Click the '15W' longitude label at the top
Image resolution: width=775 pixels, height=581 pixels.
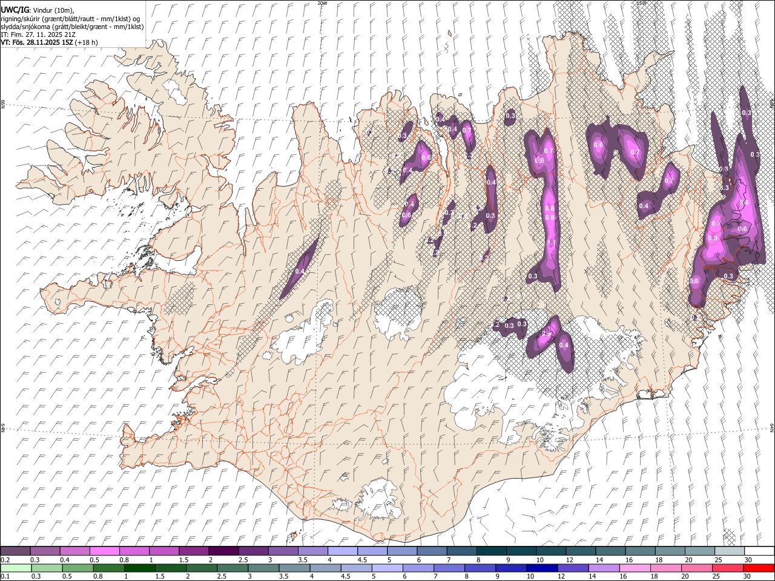pyautogui.click(x=641, y=3)
